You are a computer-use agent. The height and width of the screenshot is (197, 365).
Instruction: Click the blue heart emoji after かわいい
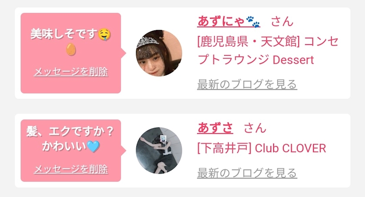pyautogui.click(x=93, y=147)
